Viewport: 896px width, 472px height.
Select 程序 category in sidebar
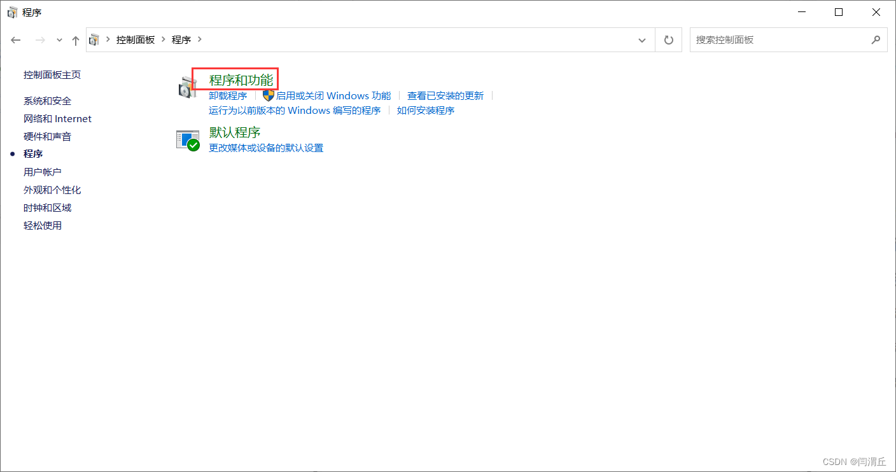pyautogui.click(x=33, y=154)
